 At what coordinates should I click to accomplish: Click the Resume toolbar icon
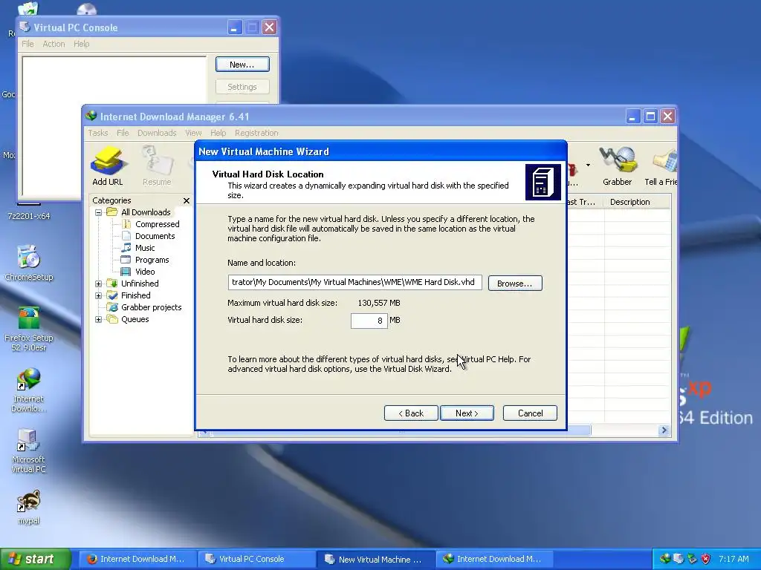(x=157, y=166)
